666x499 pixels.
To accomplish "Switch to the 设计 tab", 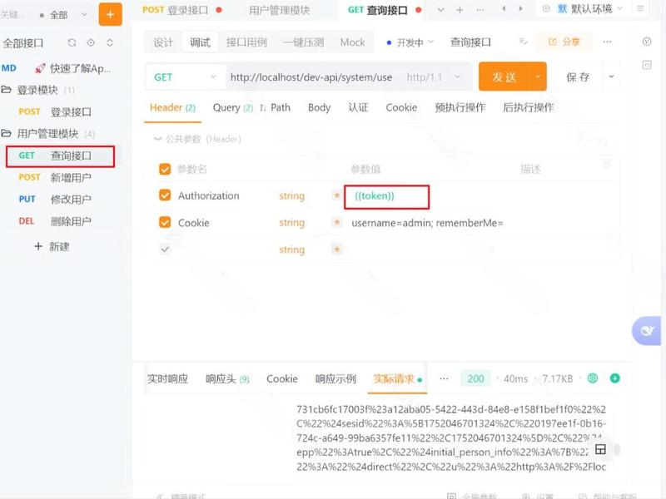I will point(163,42).
